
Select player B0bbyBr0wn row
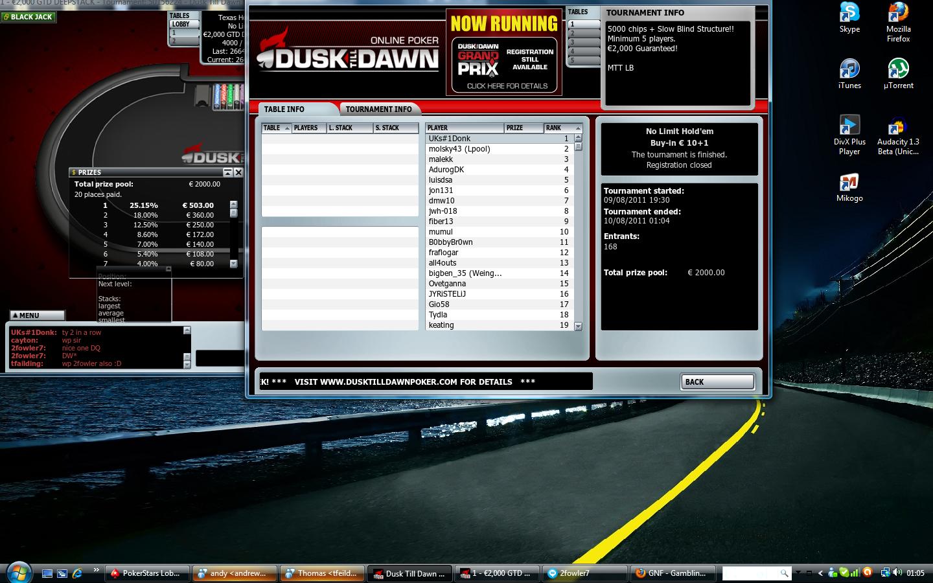(500, 242)
